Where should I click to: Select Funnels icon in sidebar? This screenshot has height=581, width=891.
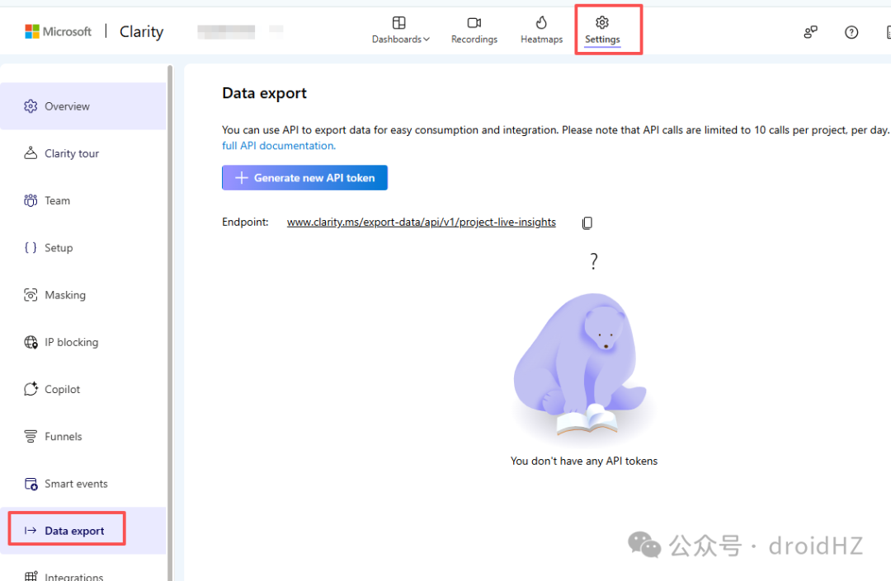coord(31,436)
